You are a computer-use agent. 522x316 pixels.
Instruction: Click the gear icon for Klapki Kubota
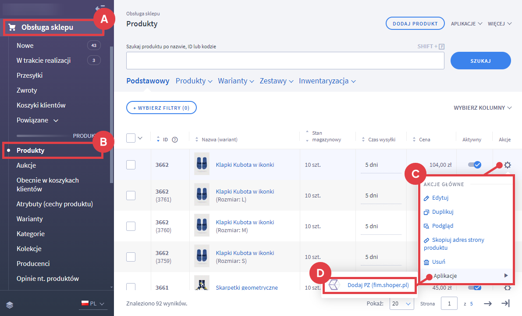point(508,165)
